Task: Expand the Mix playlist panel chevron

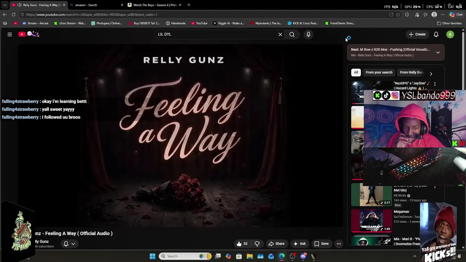Action: point(438,52)
